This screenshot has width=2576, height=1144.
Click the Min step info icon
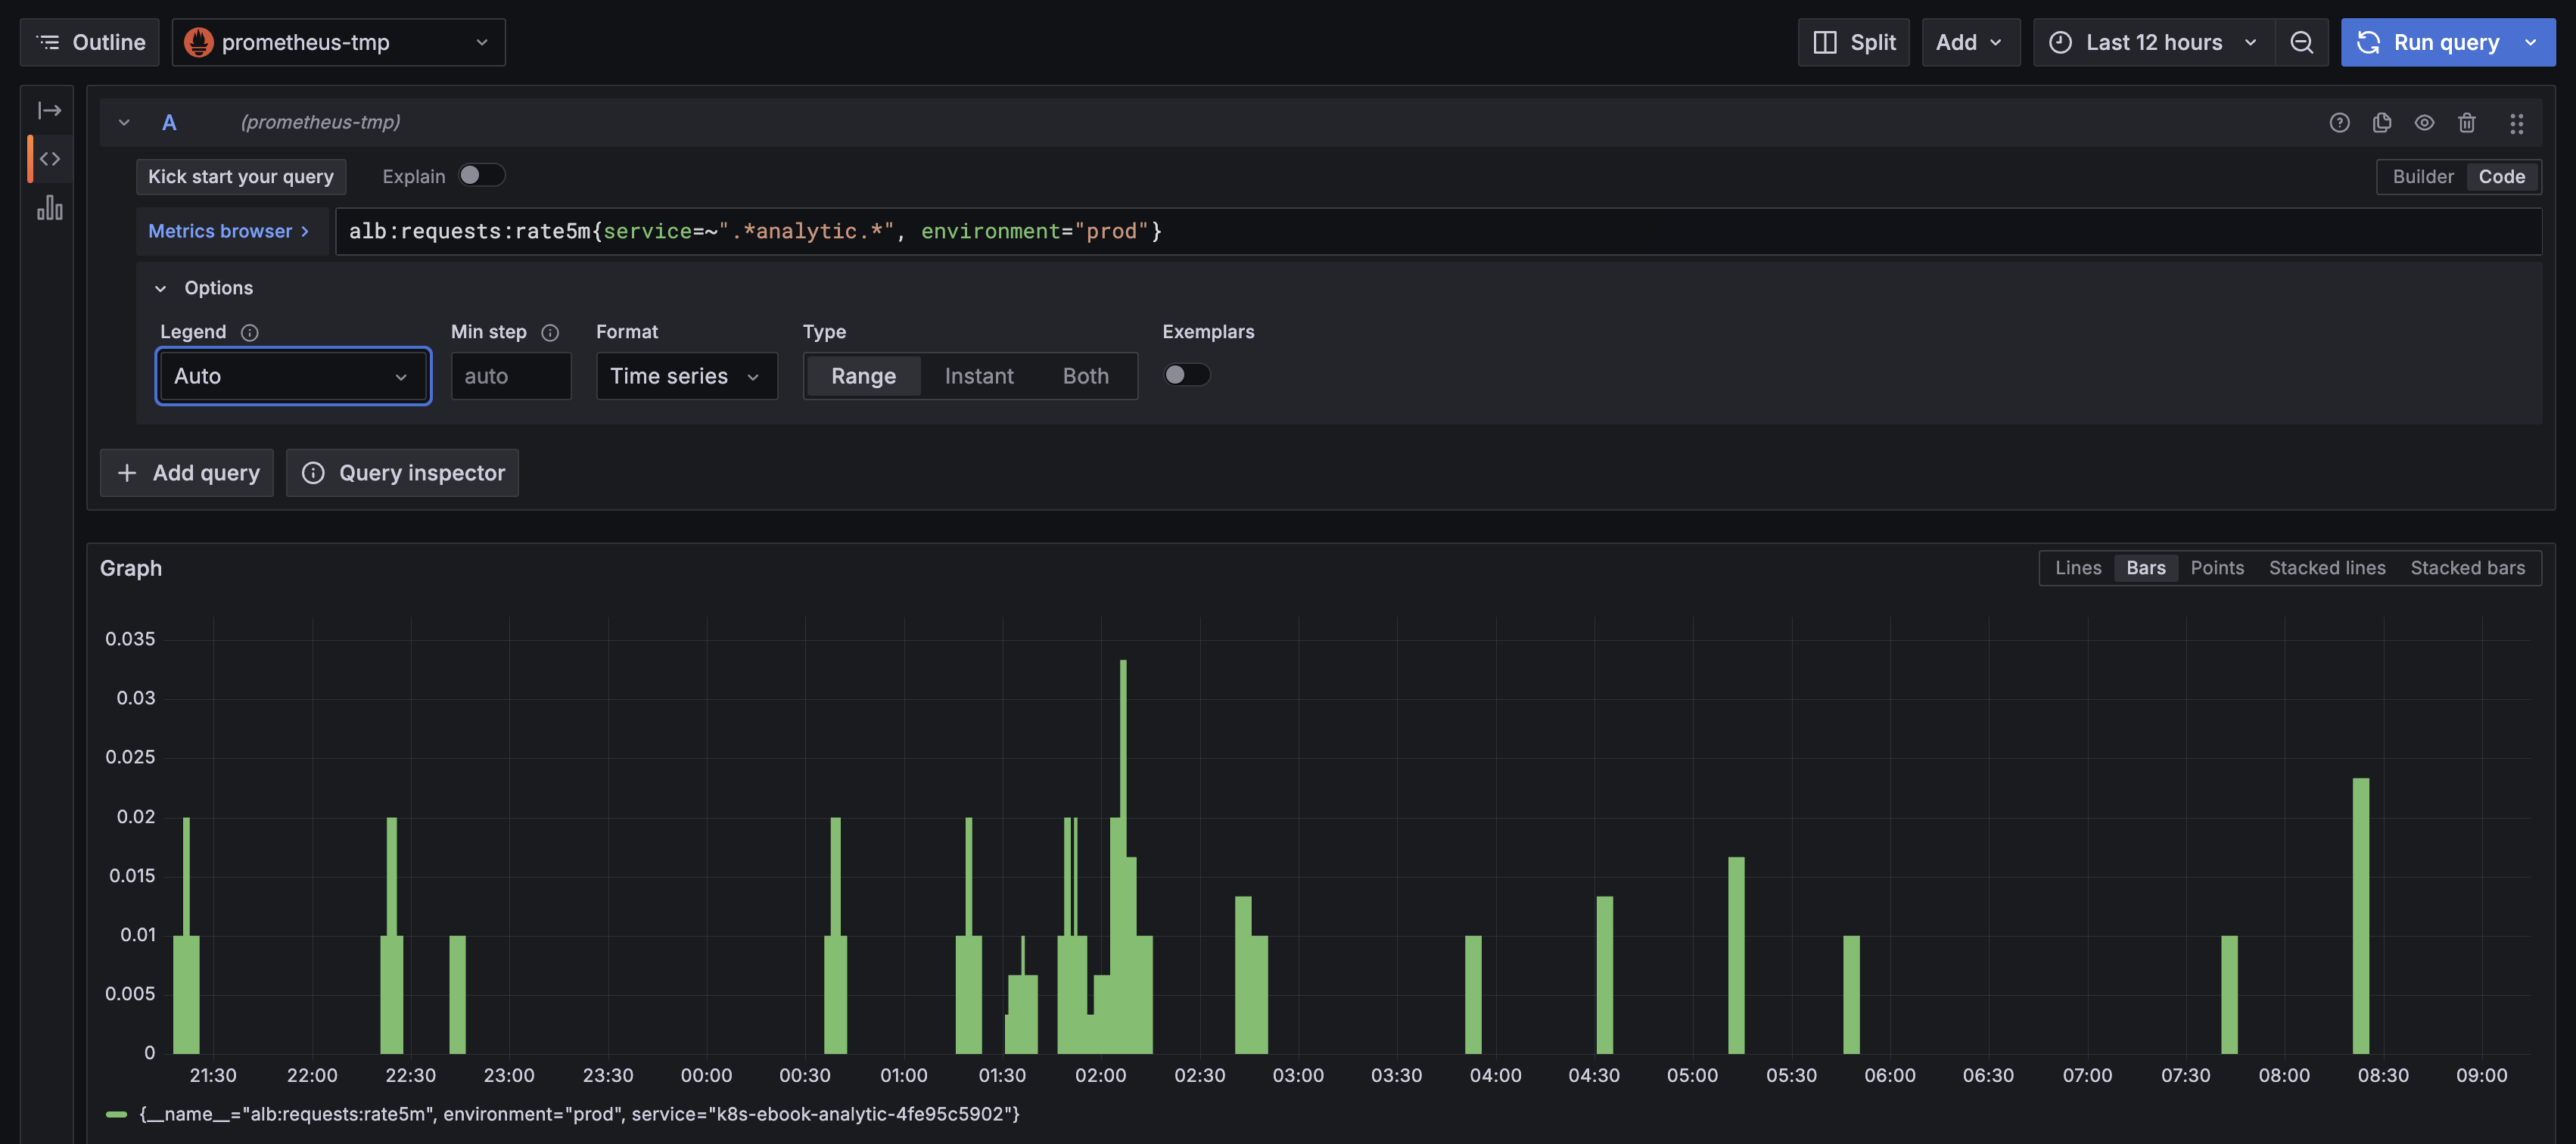550,332
